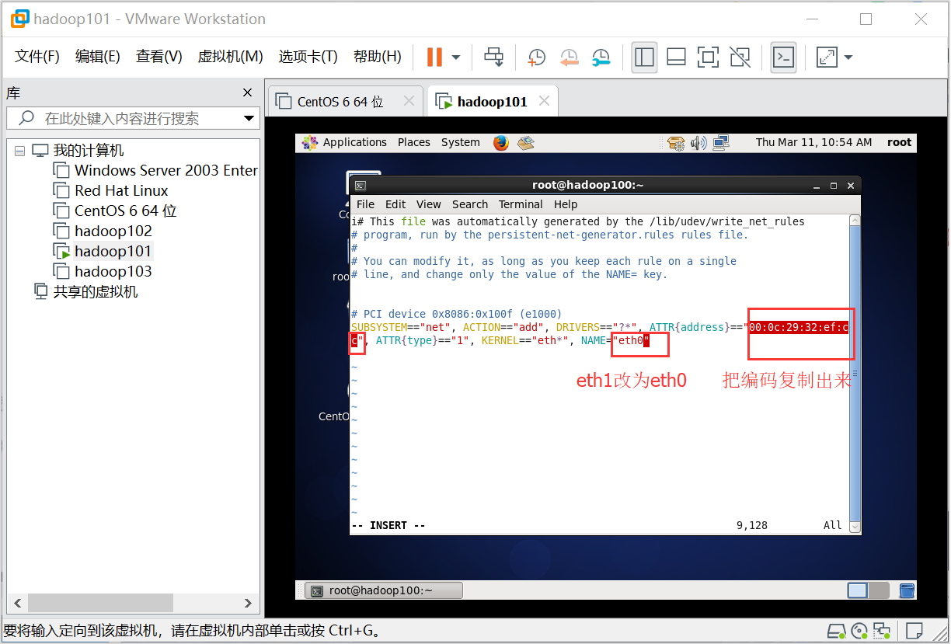Viewport: 951px width, 644px height.
Task: Open the 选项卡(T) menu
Action: pos(308,57)
